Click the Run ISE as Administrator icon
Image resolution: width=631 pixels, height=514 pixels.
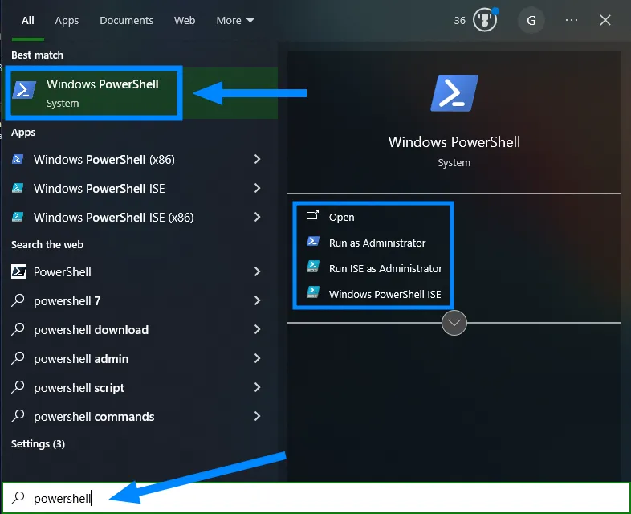312,267
